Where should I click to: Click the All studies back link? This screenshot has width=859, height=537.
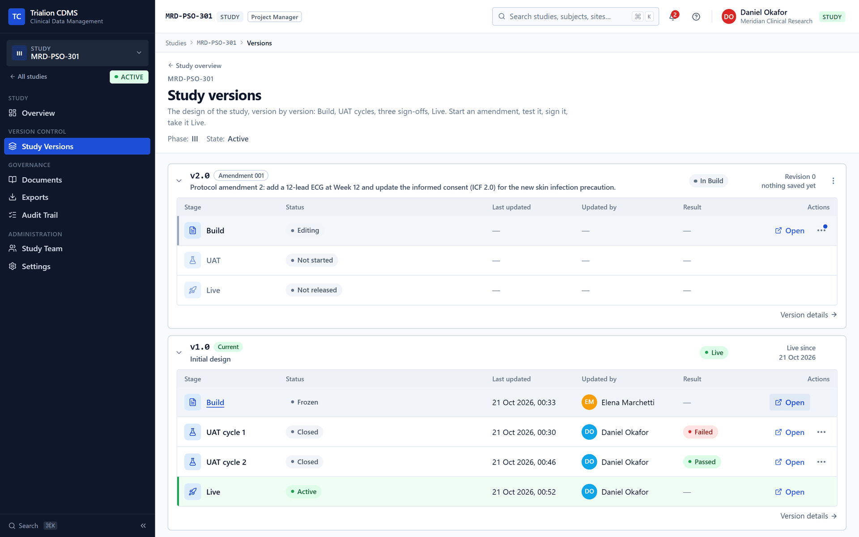click(28, 77)
